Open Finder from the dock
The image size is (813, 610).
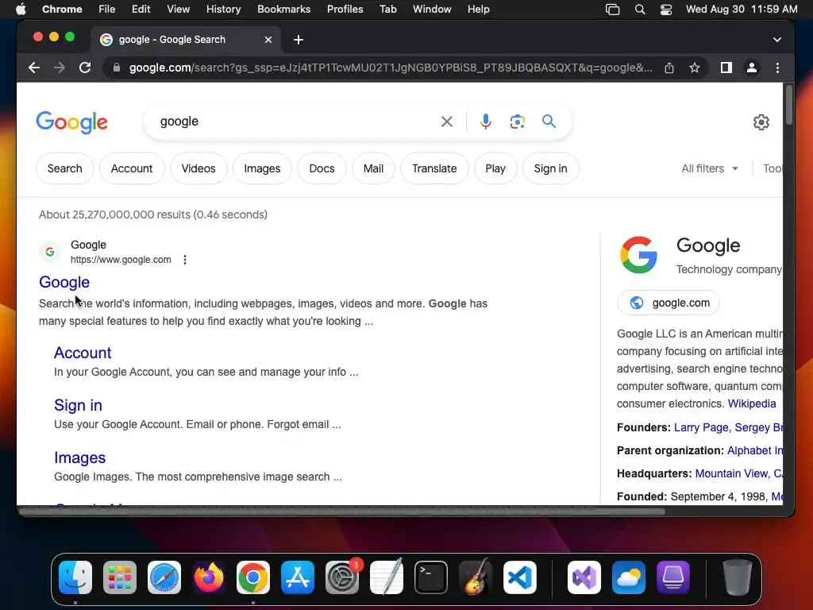click(x=75, y=577)
